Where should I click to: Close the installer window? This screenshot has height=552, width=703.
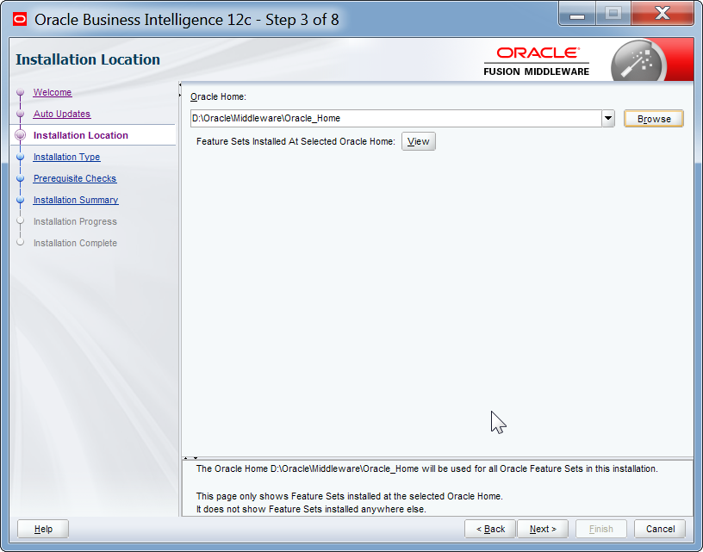pyautogui.click(x=663, y=14)
